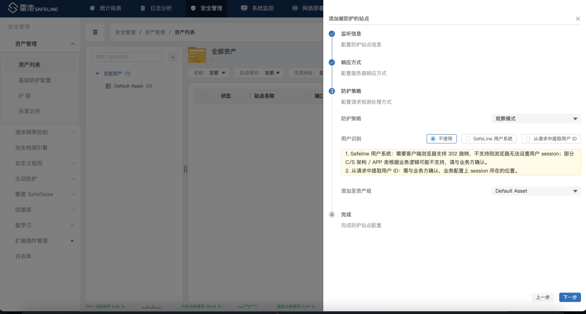Click the hamburger menu collapse icon
Viewport: 586px width, 314px height.
click(95, 32)
